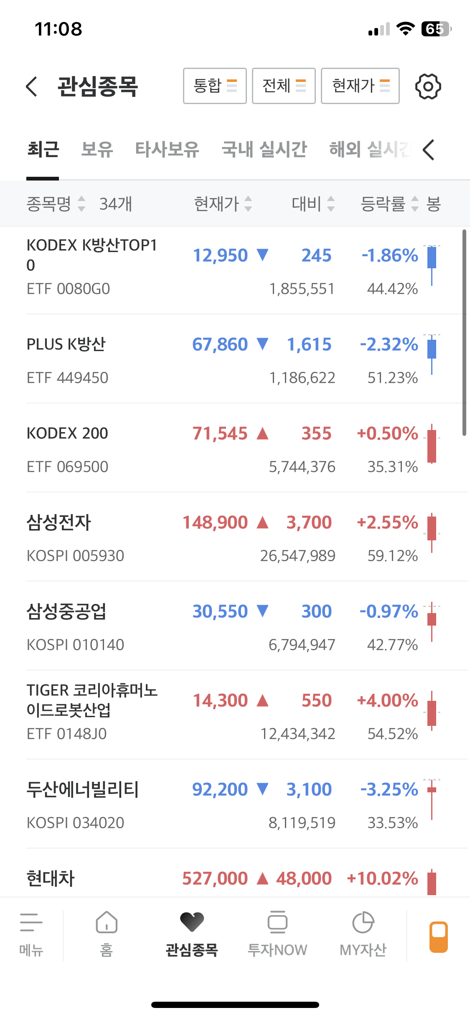Open the 통합 dropdown
Image resolution: width=470 pixels, height=1018 pixels.
[x=215, y=86]
